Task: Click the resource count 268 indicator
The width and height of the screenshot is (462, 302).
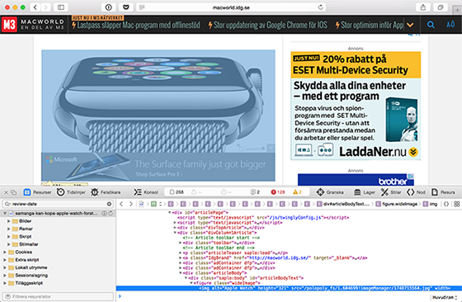Action: pyautogui.click(x=177, y=192)
